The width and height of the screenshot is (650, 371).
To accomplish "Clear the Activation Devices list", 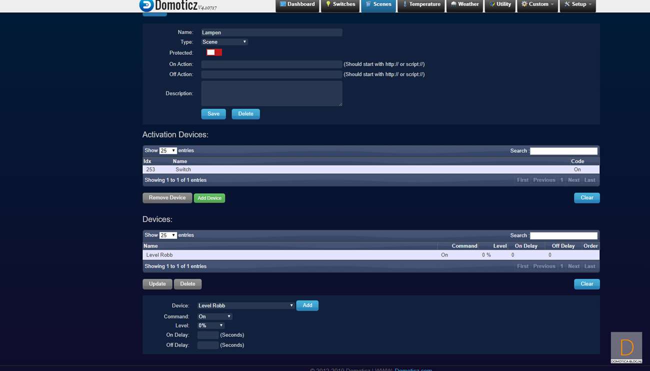I will 587,198.
